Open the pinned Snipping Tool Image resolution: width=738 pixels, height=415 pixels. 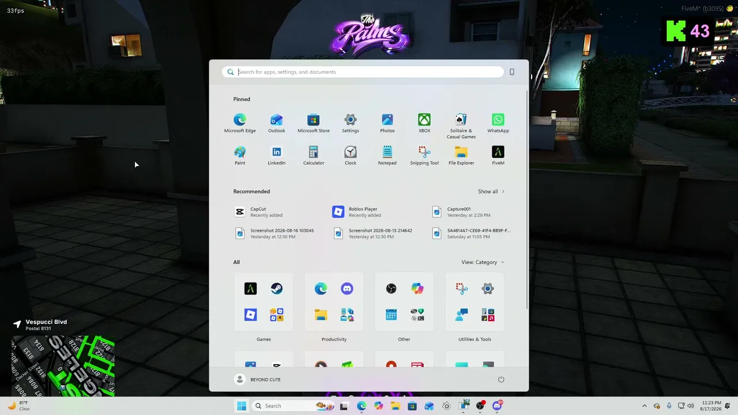[x=424, y=156]
